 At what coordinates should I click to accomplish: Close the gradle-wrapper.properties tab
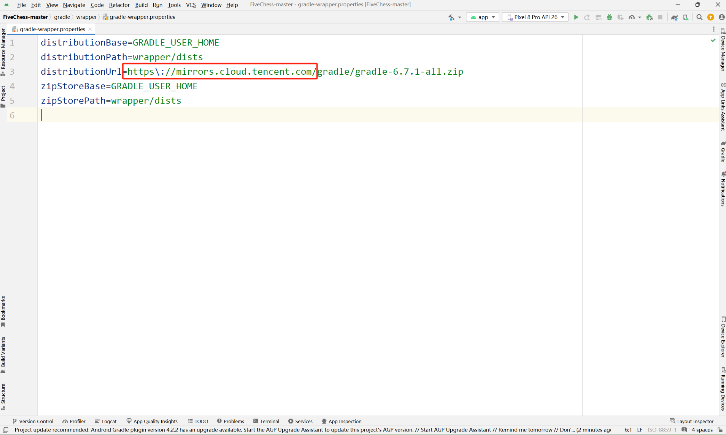90,29
